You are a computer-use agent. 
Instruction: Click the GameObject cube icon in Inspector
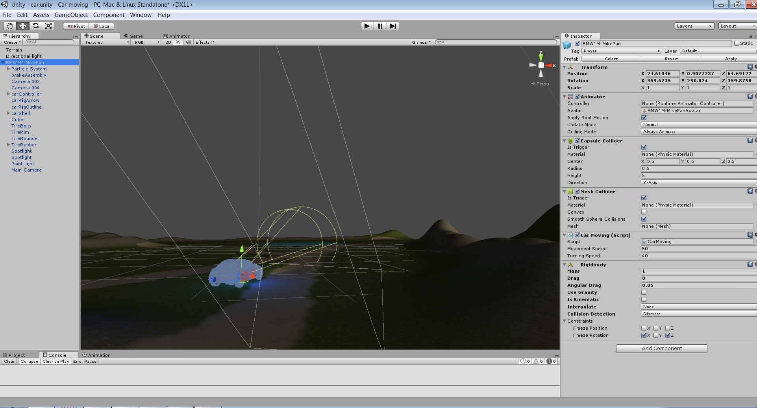tap(567, 45)
